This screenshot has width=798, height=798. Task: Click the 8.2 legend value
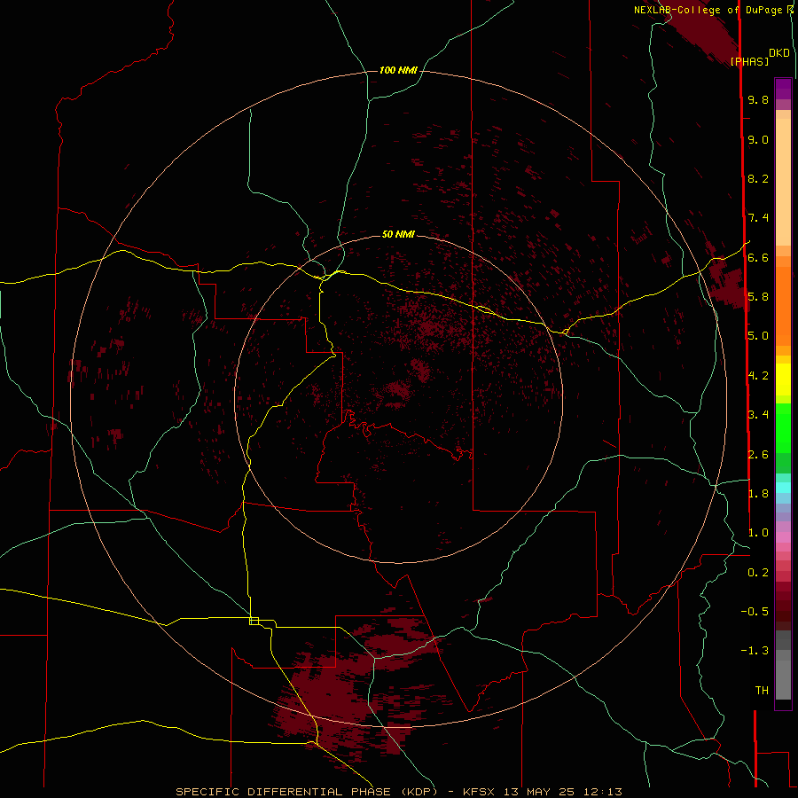(758, 179)
